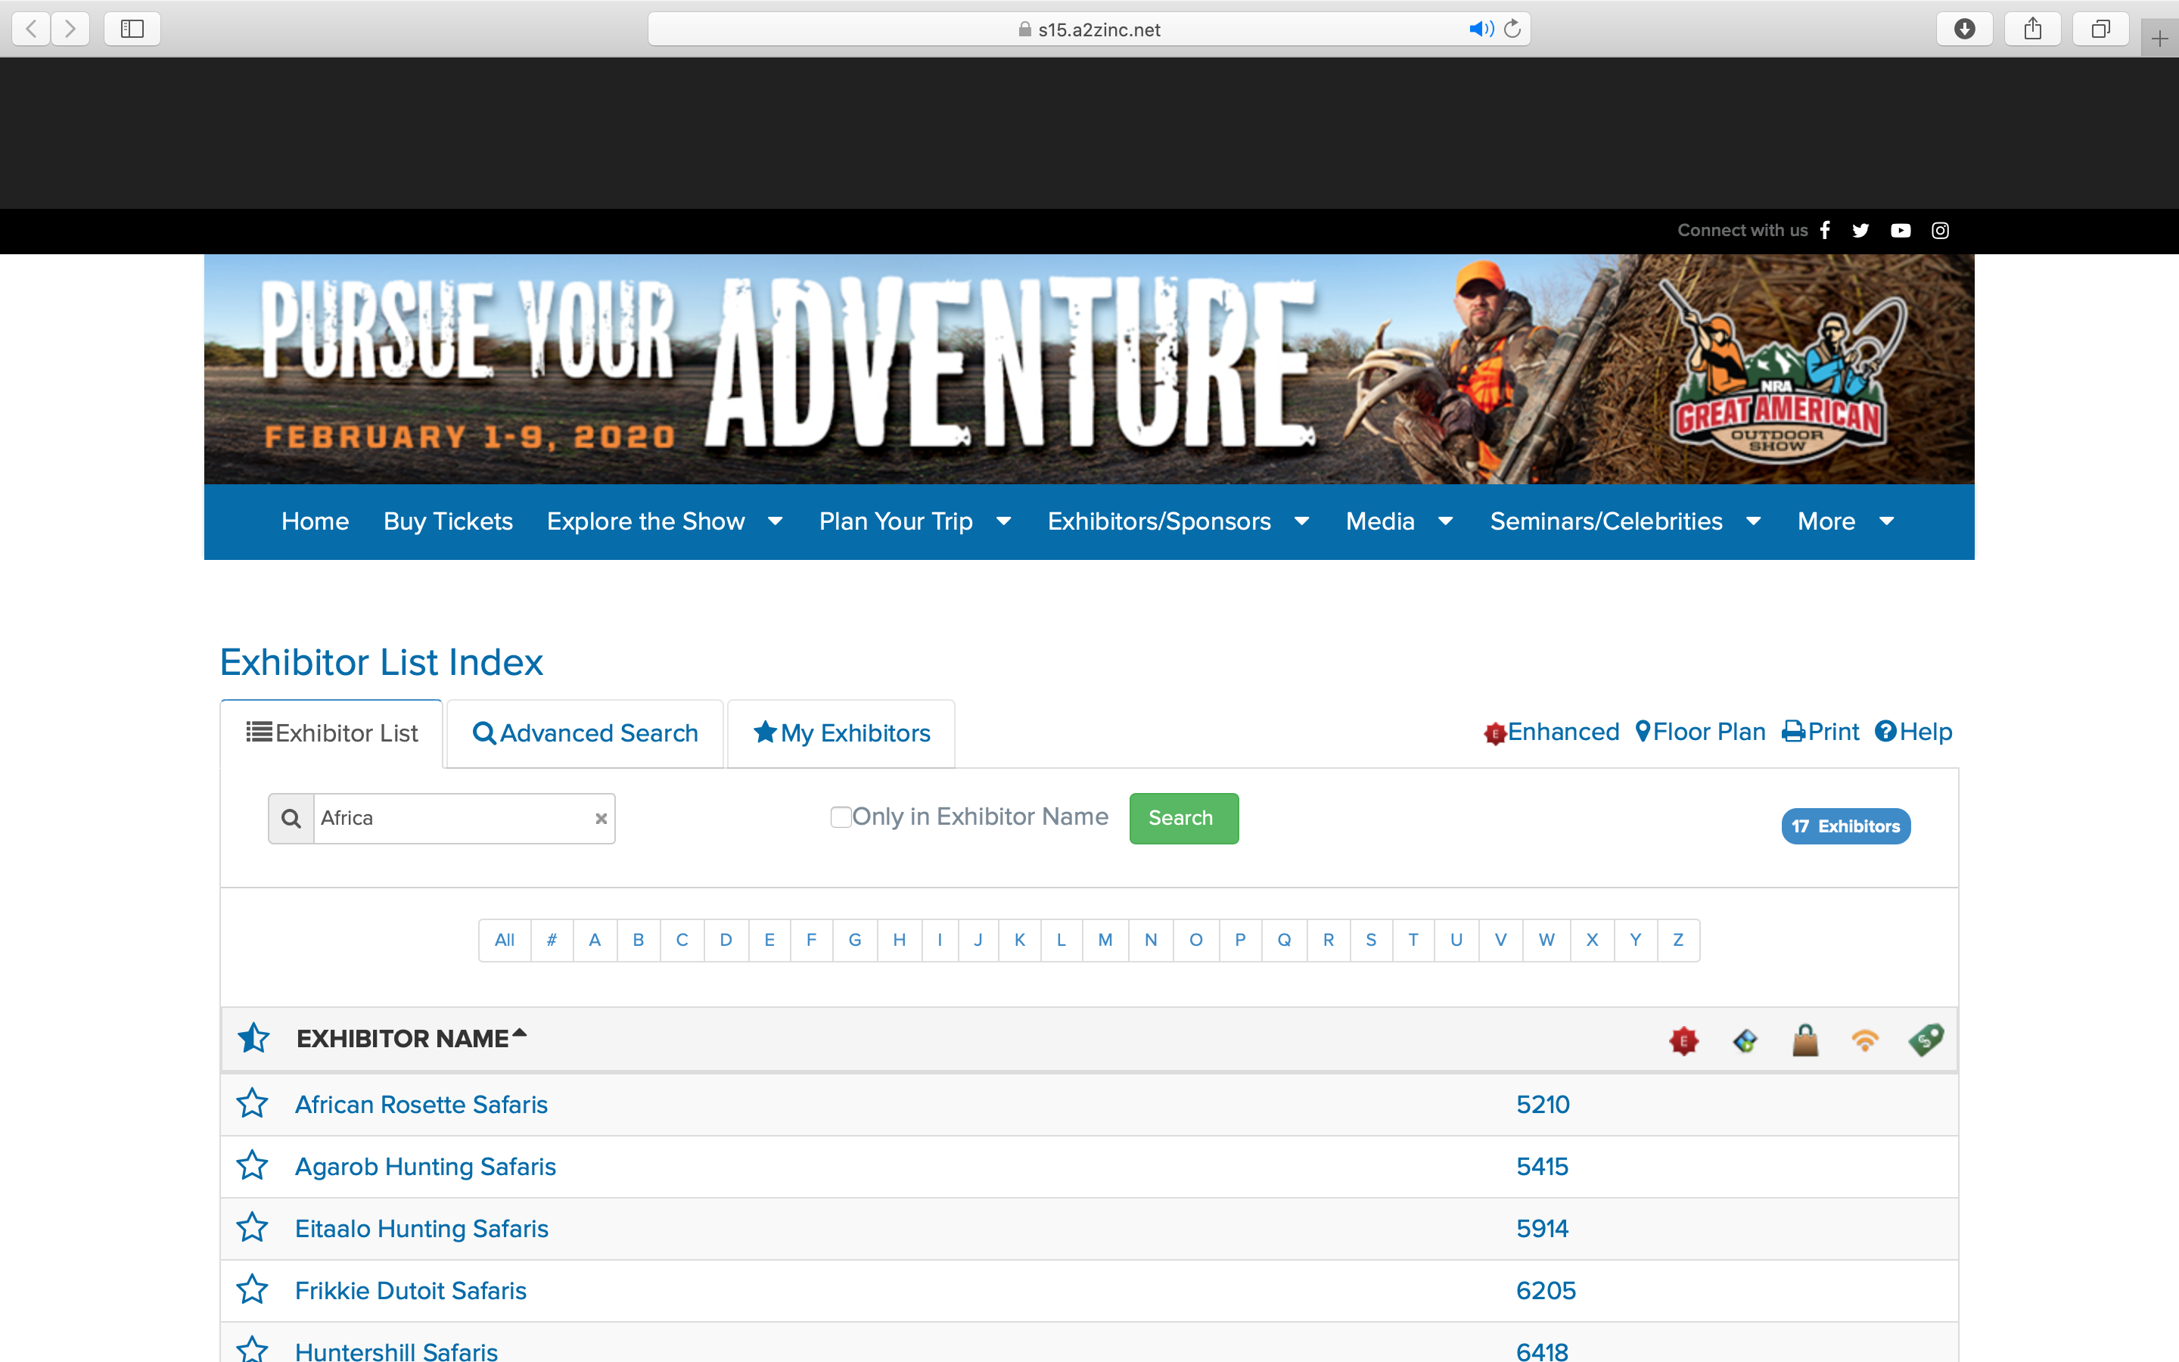Reload the page
2179x1362 pixels.
coord(1512,29)
